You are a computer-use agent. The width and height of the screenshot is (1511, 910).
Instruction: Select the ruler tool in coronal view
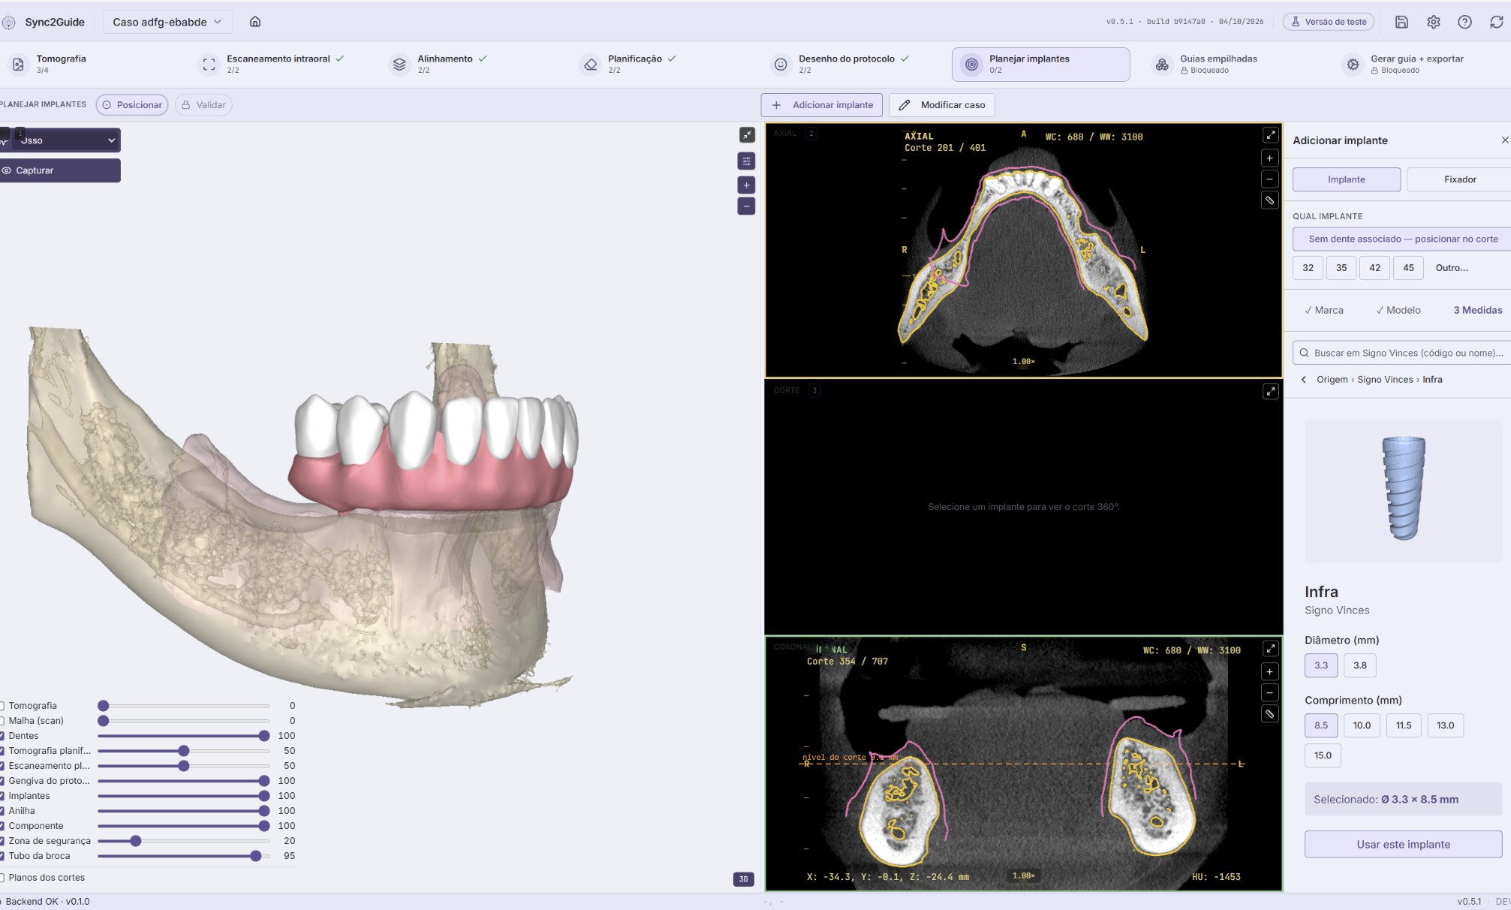1269,714
